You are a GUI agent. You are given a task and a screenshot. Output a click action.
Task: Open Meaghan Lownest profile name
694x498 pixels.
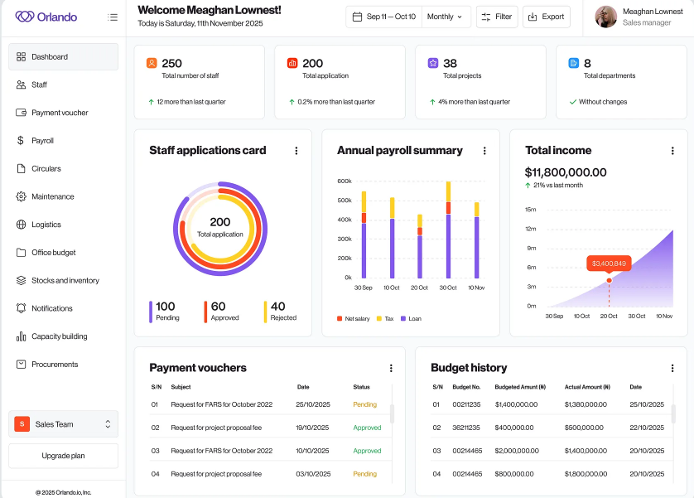[x=653, y=12]
